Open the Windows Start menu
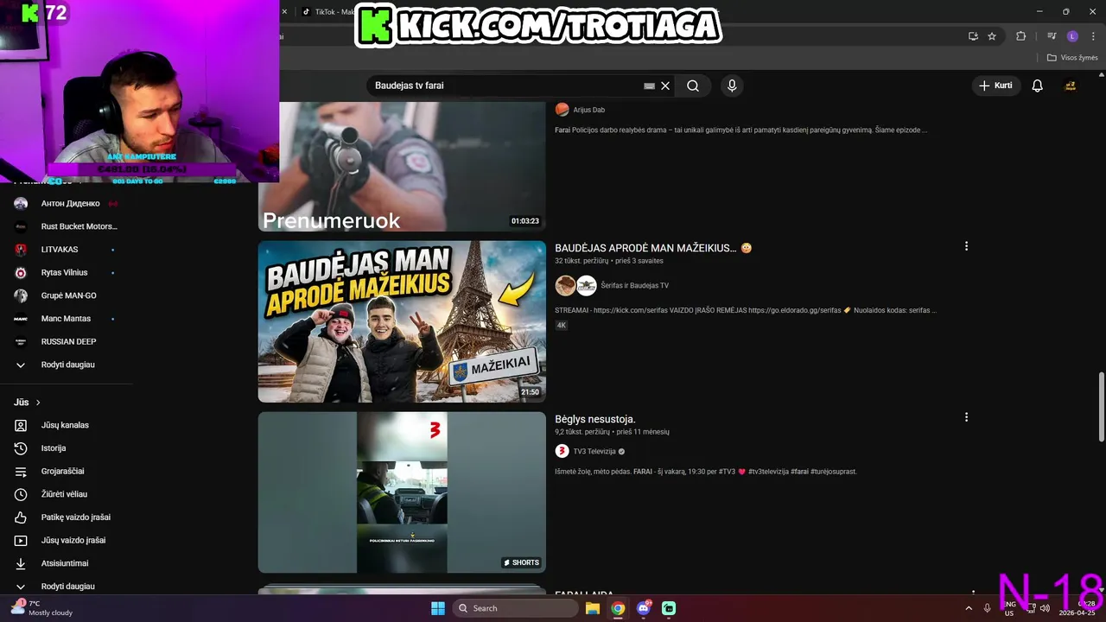Viewport: 1106px width, 622px height. point(438,608)
